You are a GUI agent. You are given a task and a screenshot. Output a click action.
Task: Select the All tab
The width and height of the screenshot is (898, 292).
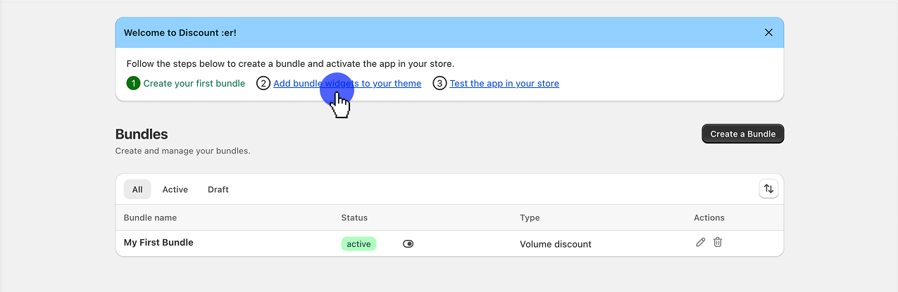click(137, 189)
